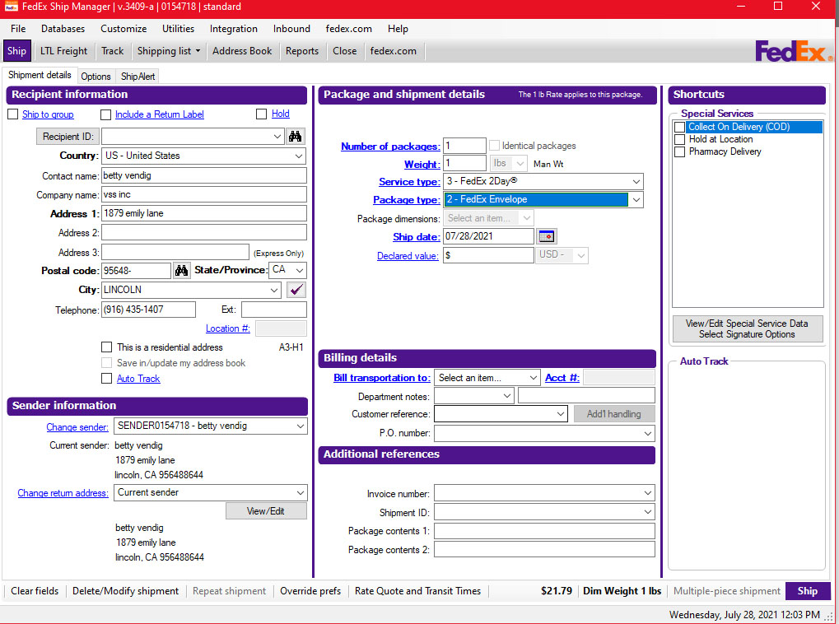The width and height of the screenshot is (839, 624).
Task: Enable Ship to group checkbox
Action: click(13, 114)
